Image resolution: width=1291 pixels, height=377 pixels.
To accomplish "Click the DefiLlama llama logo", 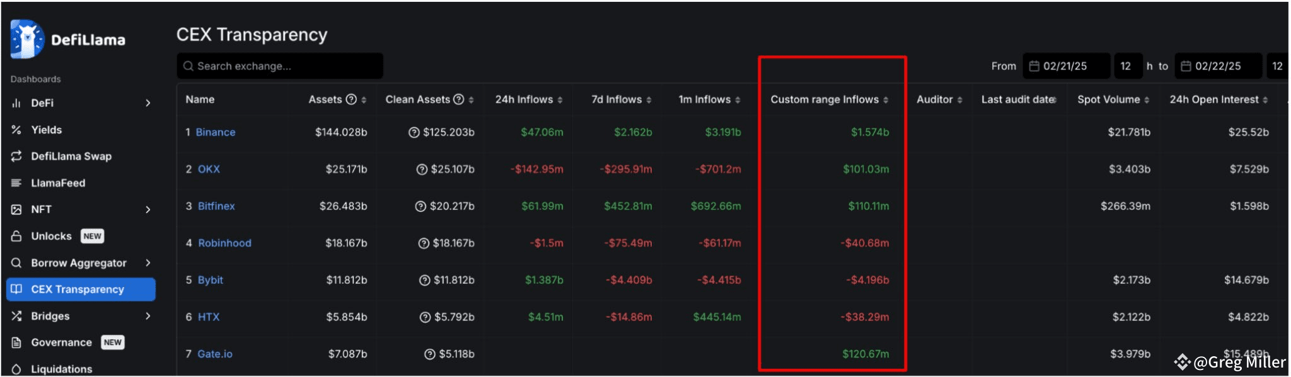I will [x=27, y=39].
